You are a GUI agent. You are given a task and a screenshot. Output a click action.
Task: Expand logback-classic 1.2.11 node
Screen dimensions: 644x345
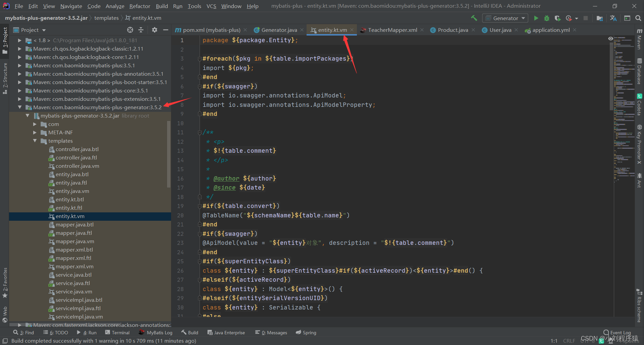[x=19, y=49]
